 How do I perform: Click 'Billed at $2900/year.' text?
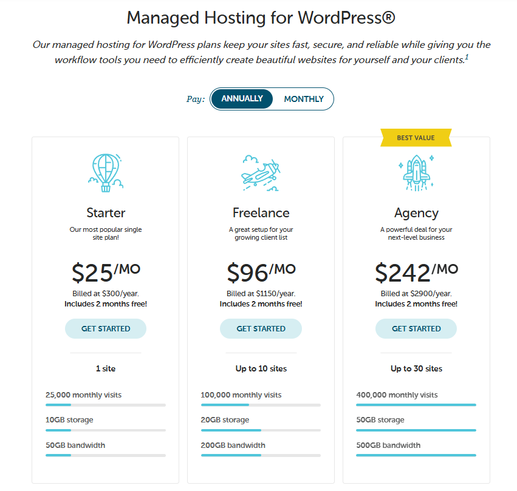[416, 293]
